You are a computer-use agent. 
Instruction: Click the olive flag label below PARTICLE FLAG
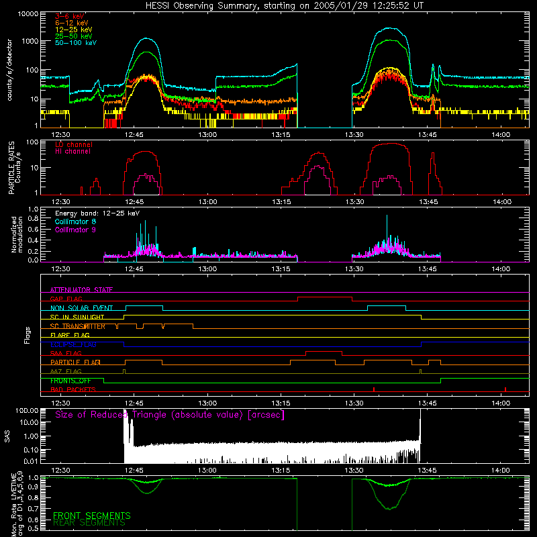[x=66, y=371]
